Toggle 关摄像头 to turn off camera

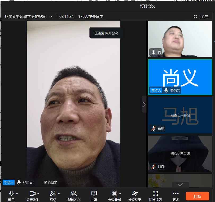(32, 194)
